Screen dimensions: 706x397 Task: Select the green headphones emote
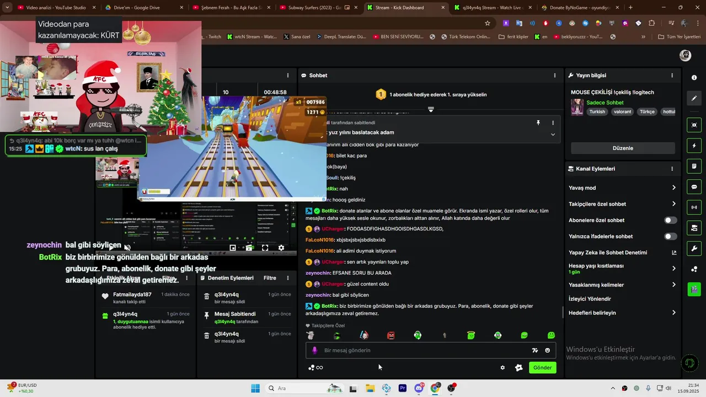click(x=418, y=335)
